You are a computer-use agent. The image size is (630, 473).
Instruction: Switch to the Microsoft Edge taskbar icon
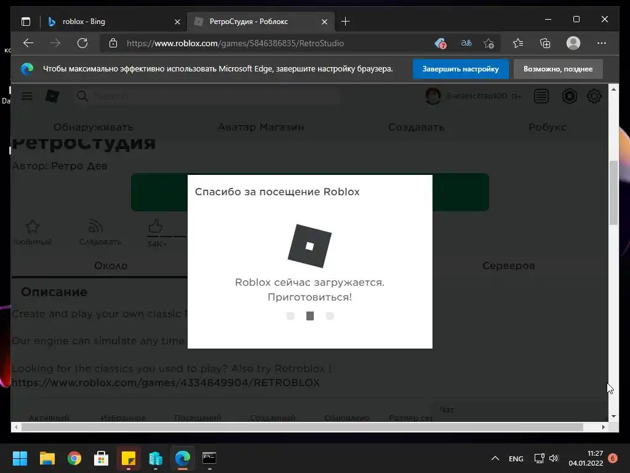coord(182,458)
